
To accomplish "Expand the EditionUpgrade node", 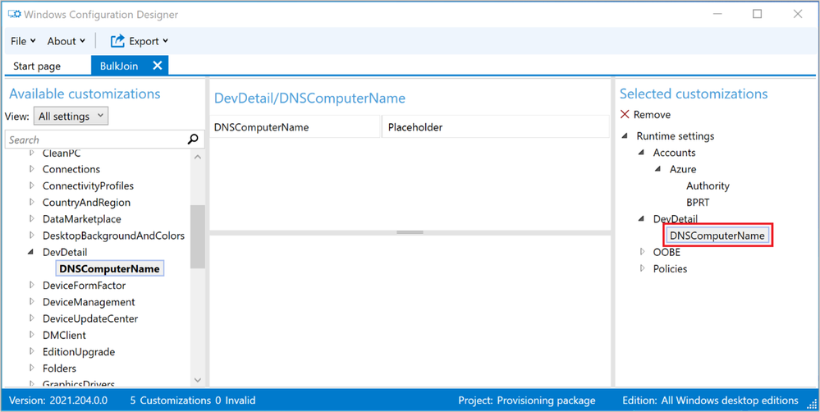I will [32, 352].
